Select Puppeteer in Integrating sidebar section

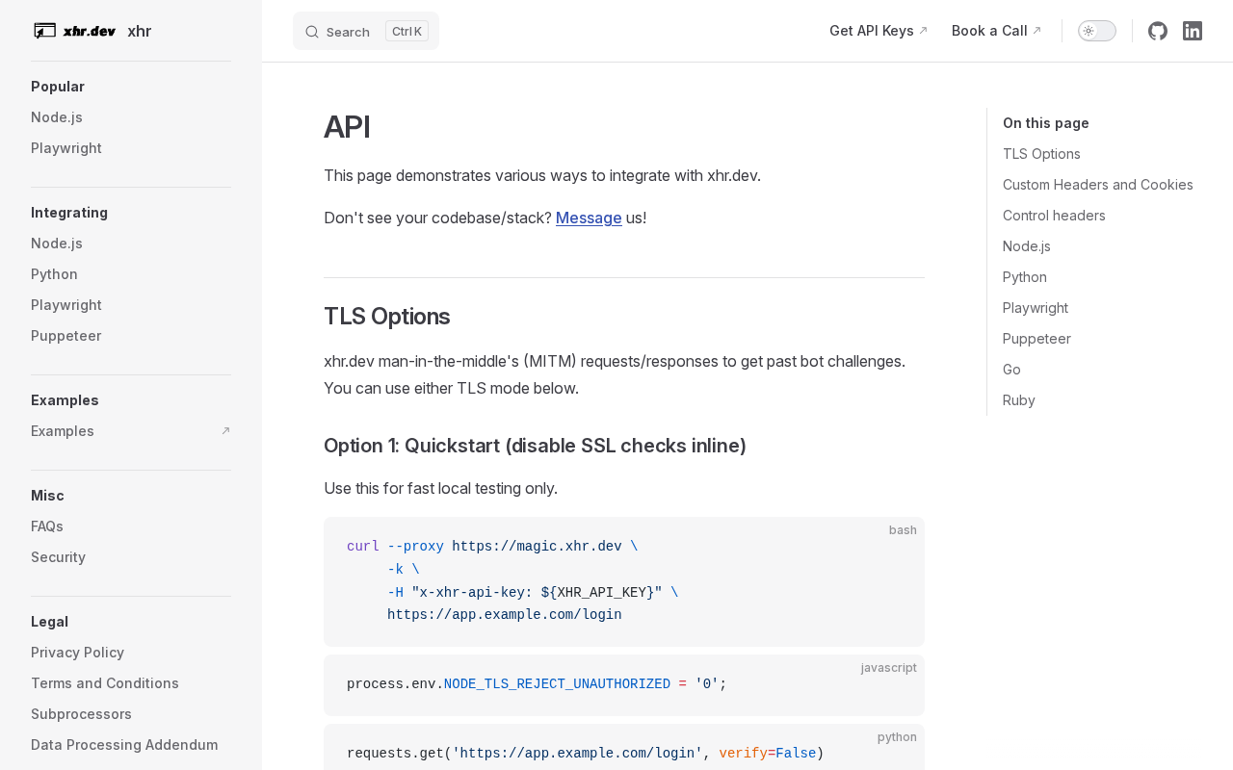tap(66, 336)
